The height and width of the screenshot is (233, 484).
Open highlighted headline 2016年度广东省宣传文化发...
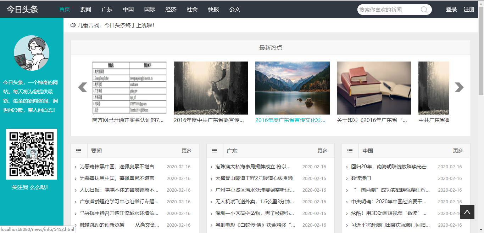[290, 120]
